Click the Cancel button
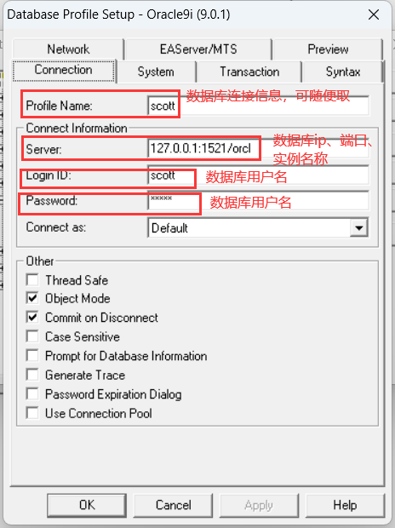This screenshot has height=528, width=395. pos(173,505)
